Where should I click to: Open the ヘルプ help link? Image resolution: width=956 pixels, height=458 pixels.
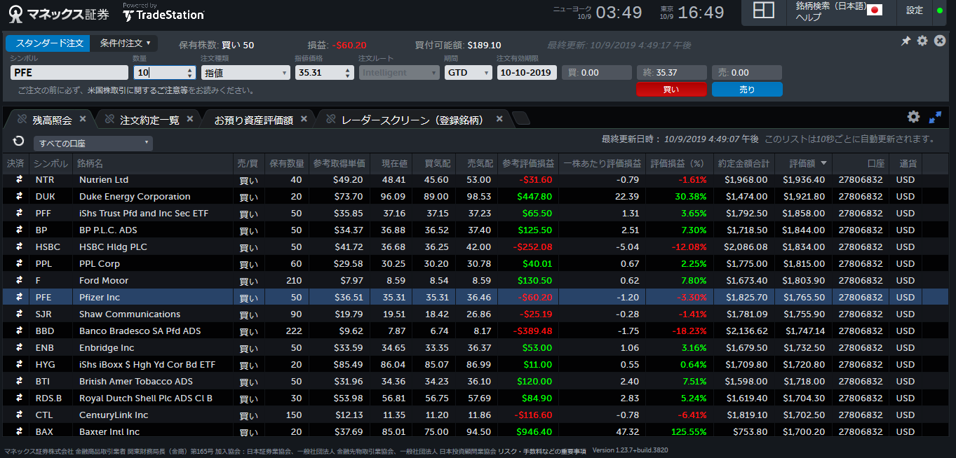pyautogui.click(x=808, y=18)
